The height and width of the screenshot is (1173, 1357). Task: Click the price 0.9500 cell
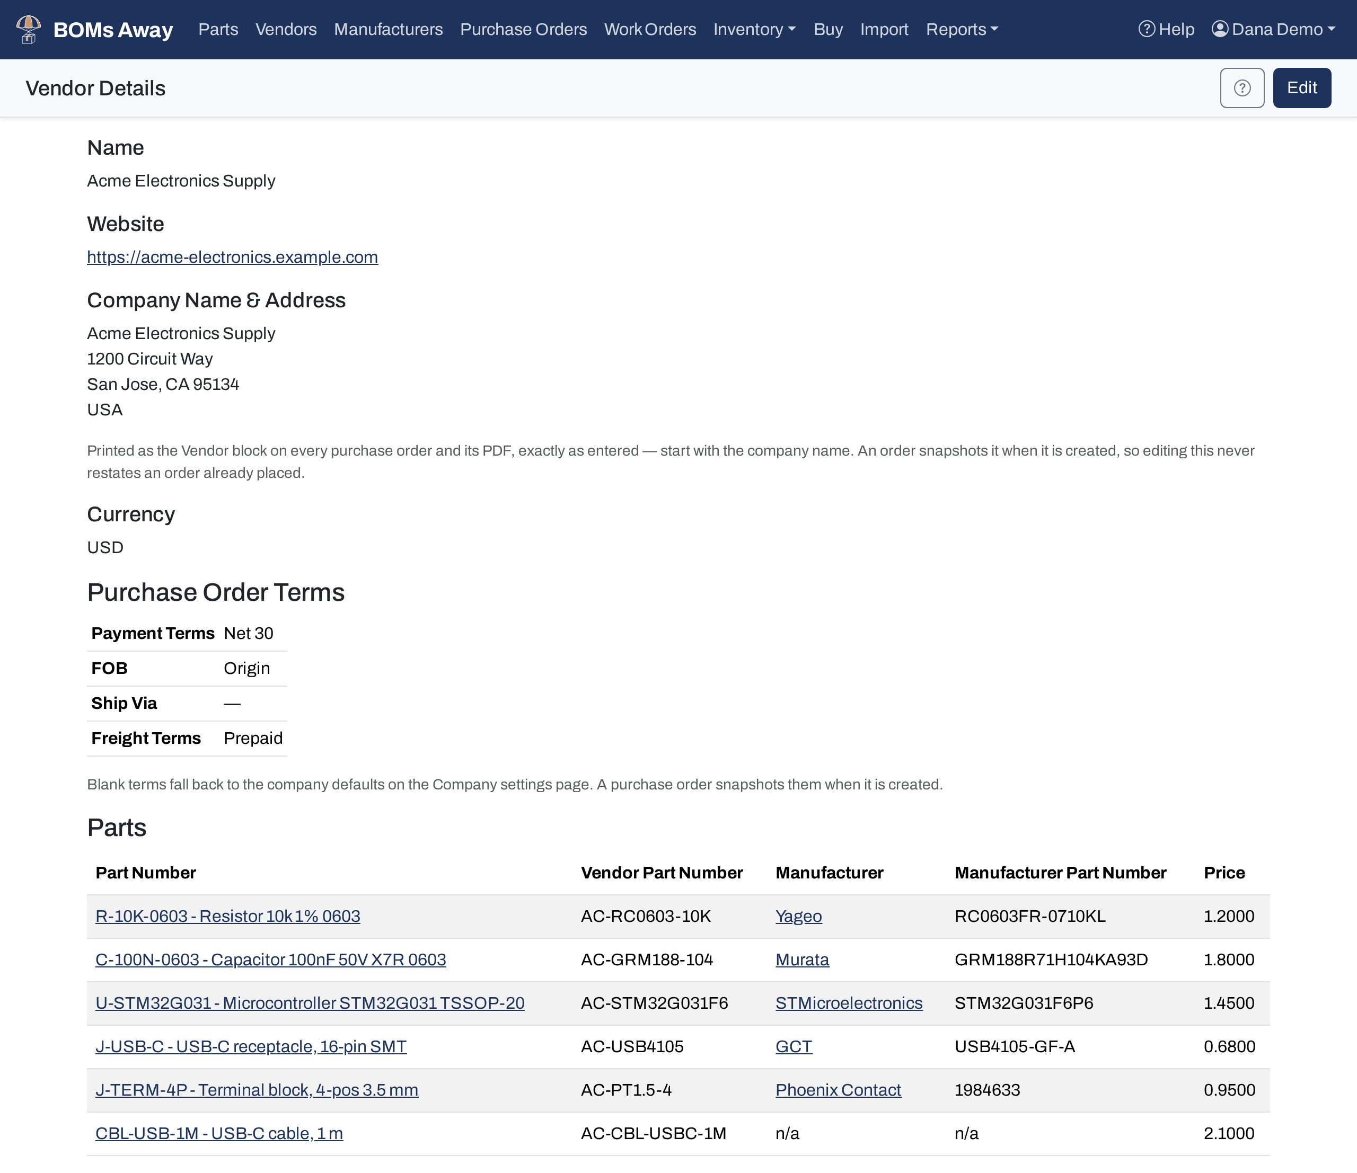pos(1229,1090)
